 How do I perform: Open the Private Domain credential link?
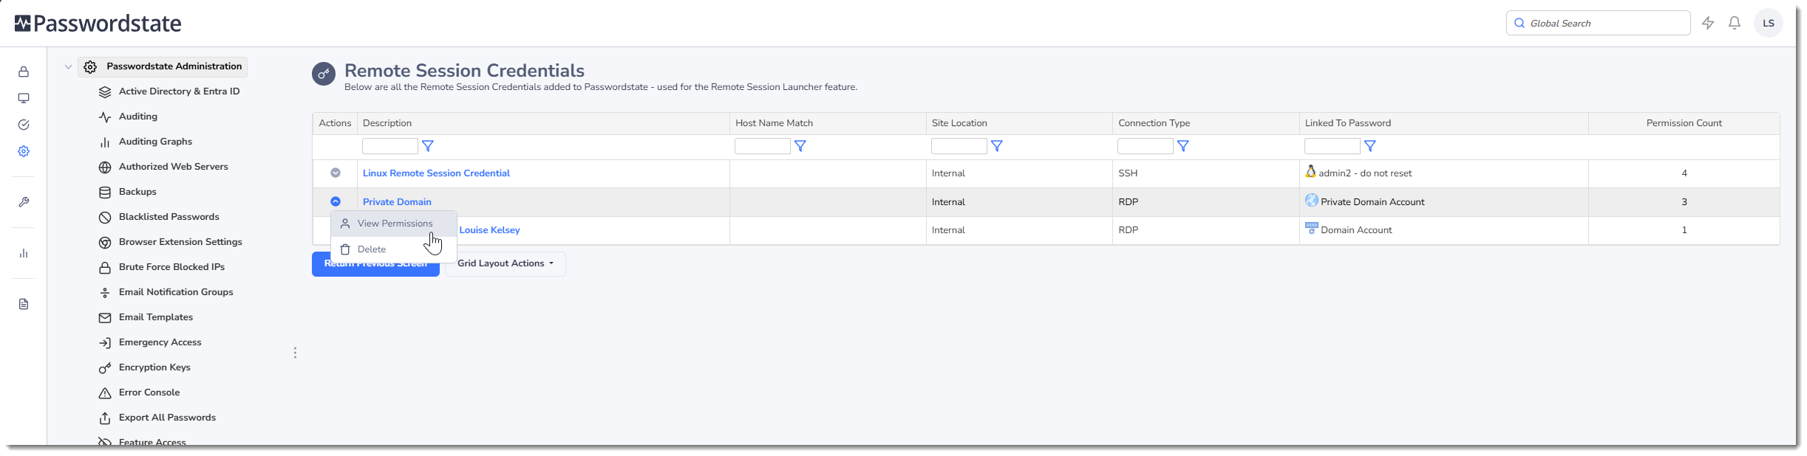click(x=397, y=202)
